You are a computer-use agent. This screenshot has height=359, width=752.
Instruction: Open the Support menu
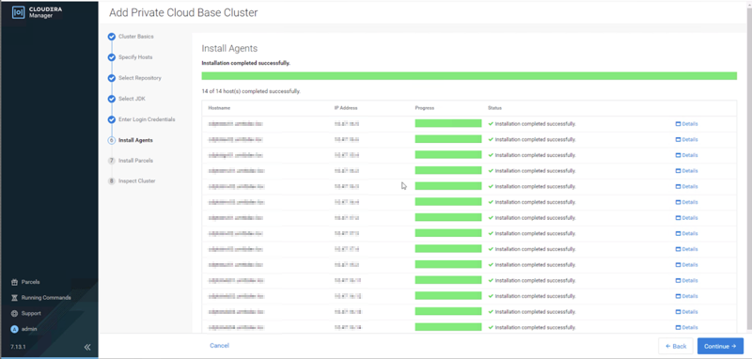26,314
